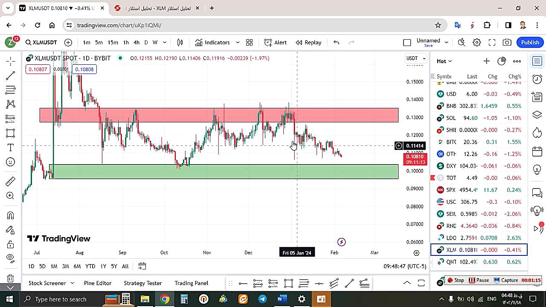Expand the Stock Screener dropdown

click(x=73, y=283)
